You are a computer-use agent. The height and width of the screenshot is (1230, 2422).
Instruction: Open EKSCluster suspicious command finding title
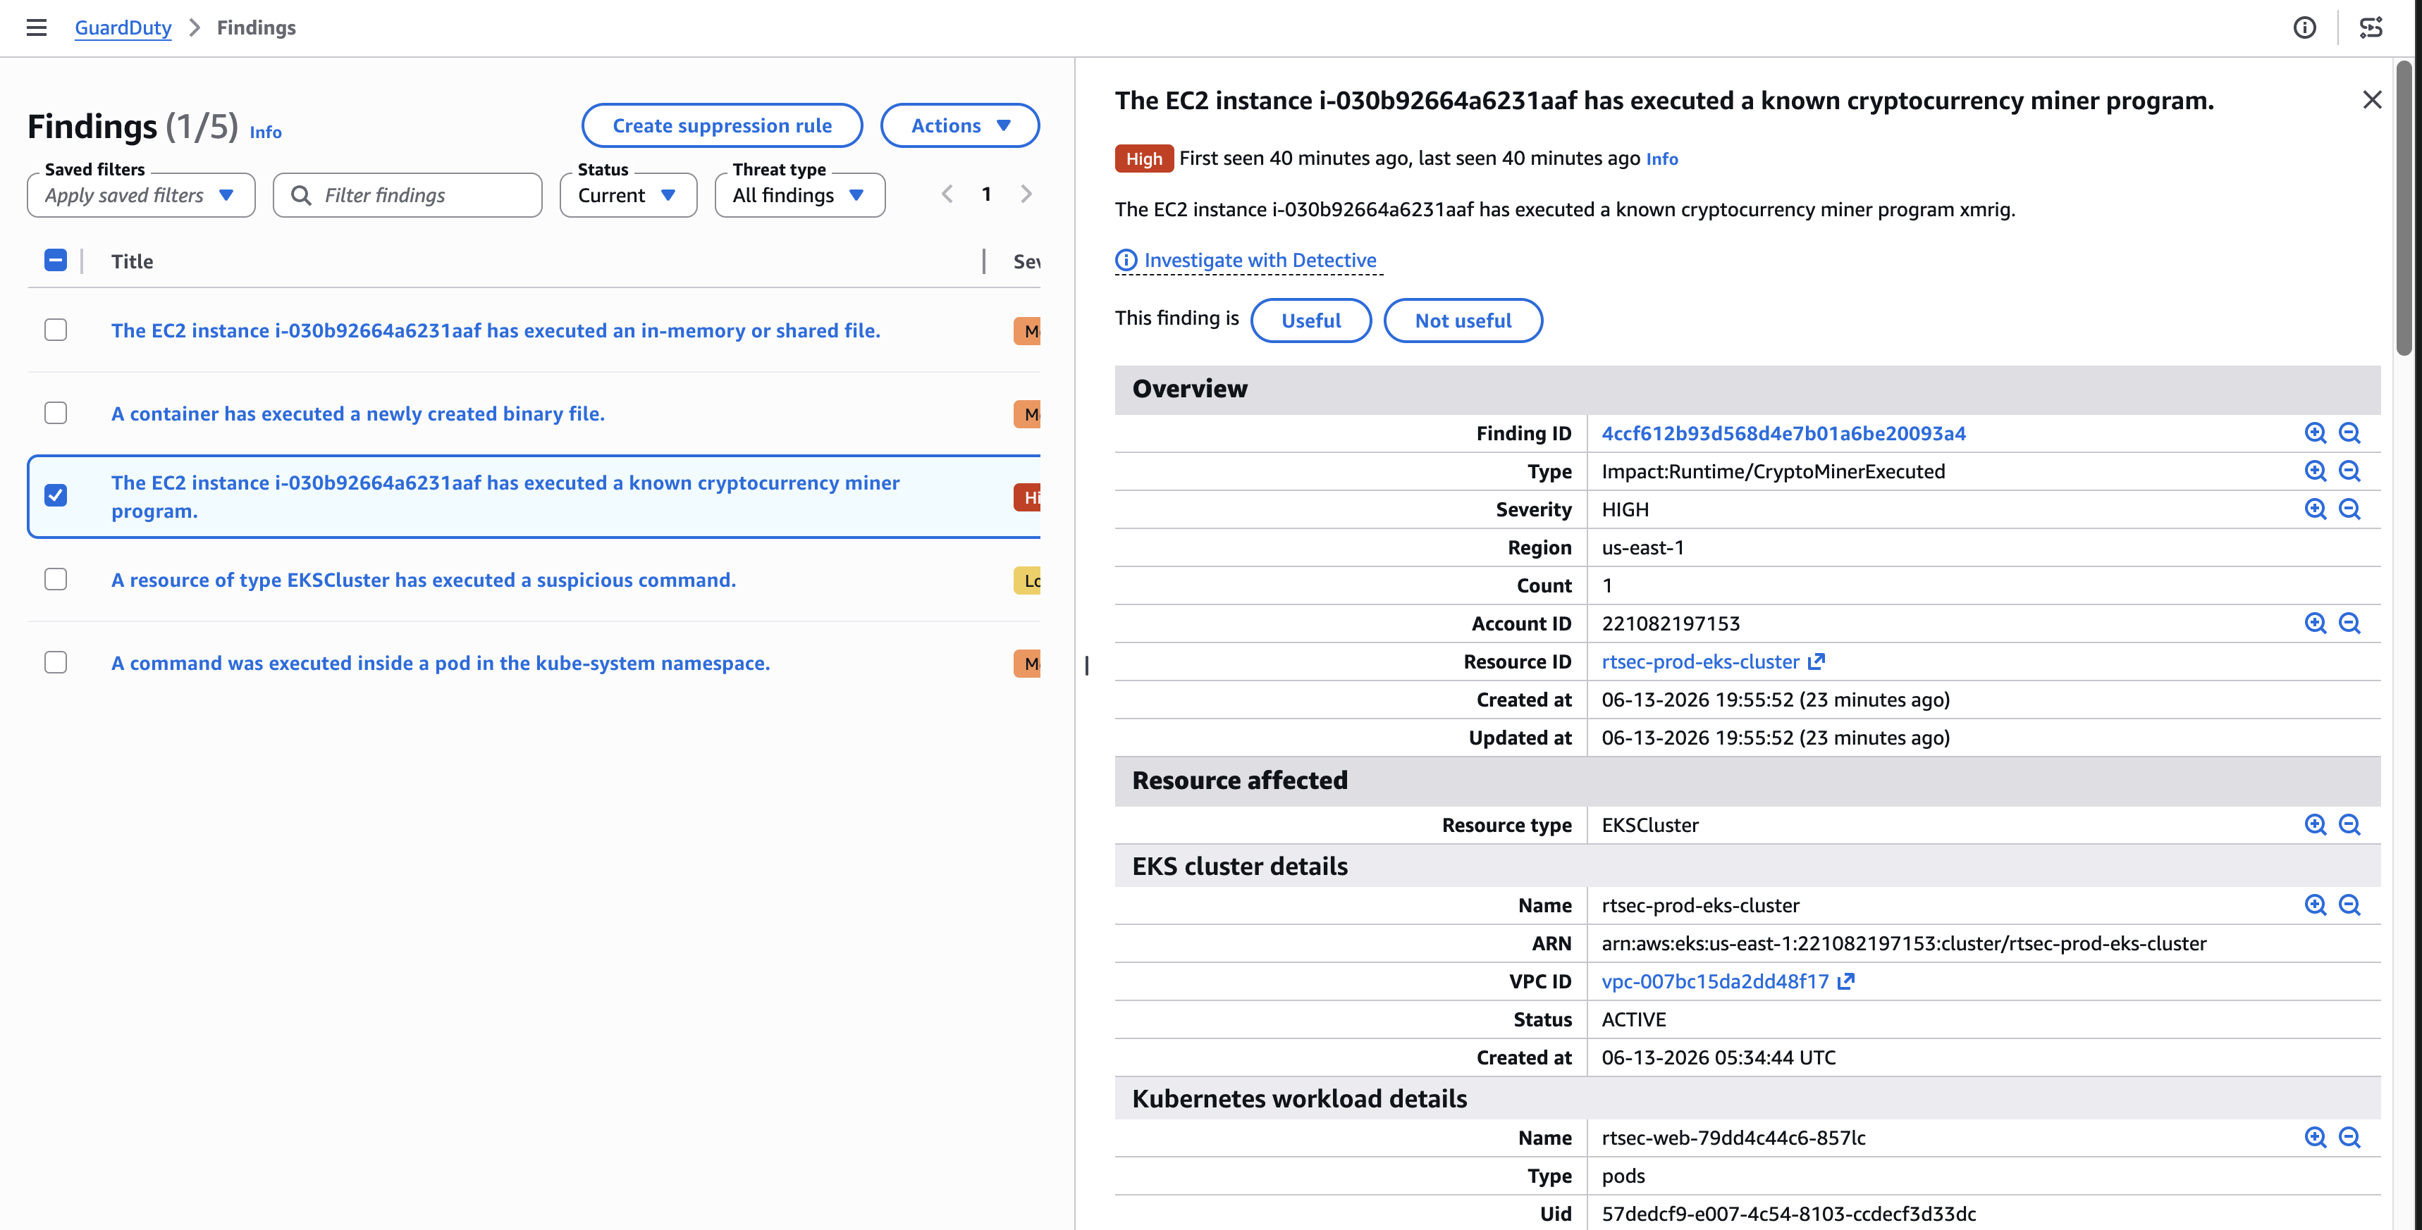pos(423,580)
